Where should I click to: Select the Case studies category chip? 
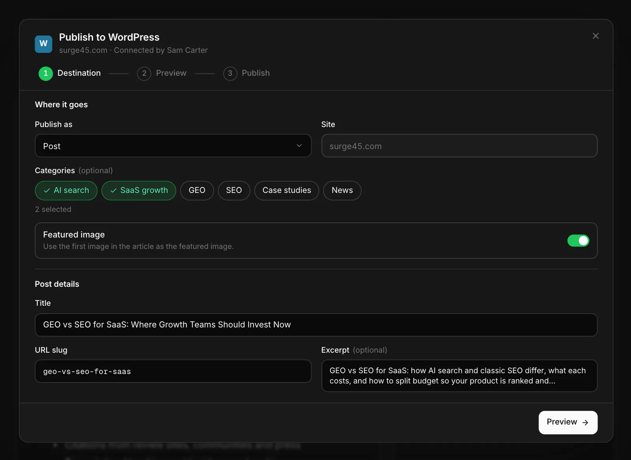(287, 191)
